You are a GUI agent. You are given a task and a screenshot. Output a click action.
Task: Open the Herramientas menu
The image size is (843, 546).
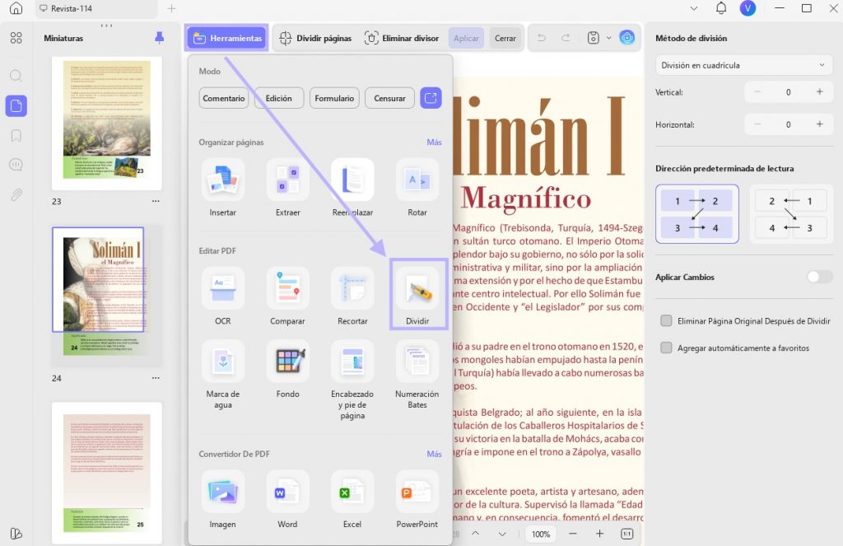point(227,38)
